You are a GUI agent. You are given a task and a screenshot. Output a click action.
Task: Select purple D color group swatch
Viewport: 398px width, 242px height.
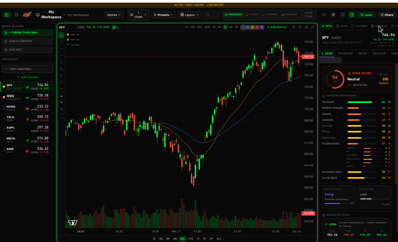tap(262, 27)
